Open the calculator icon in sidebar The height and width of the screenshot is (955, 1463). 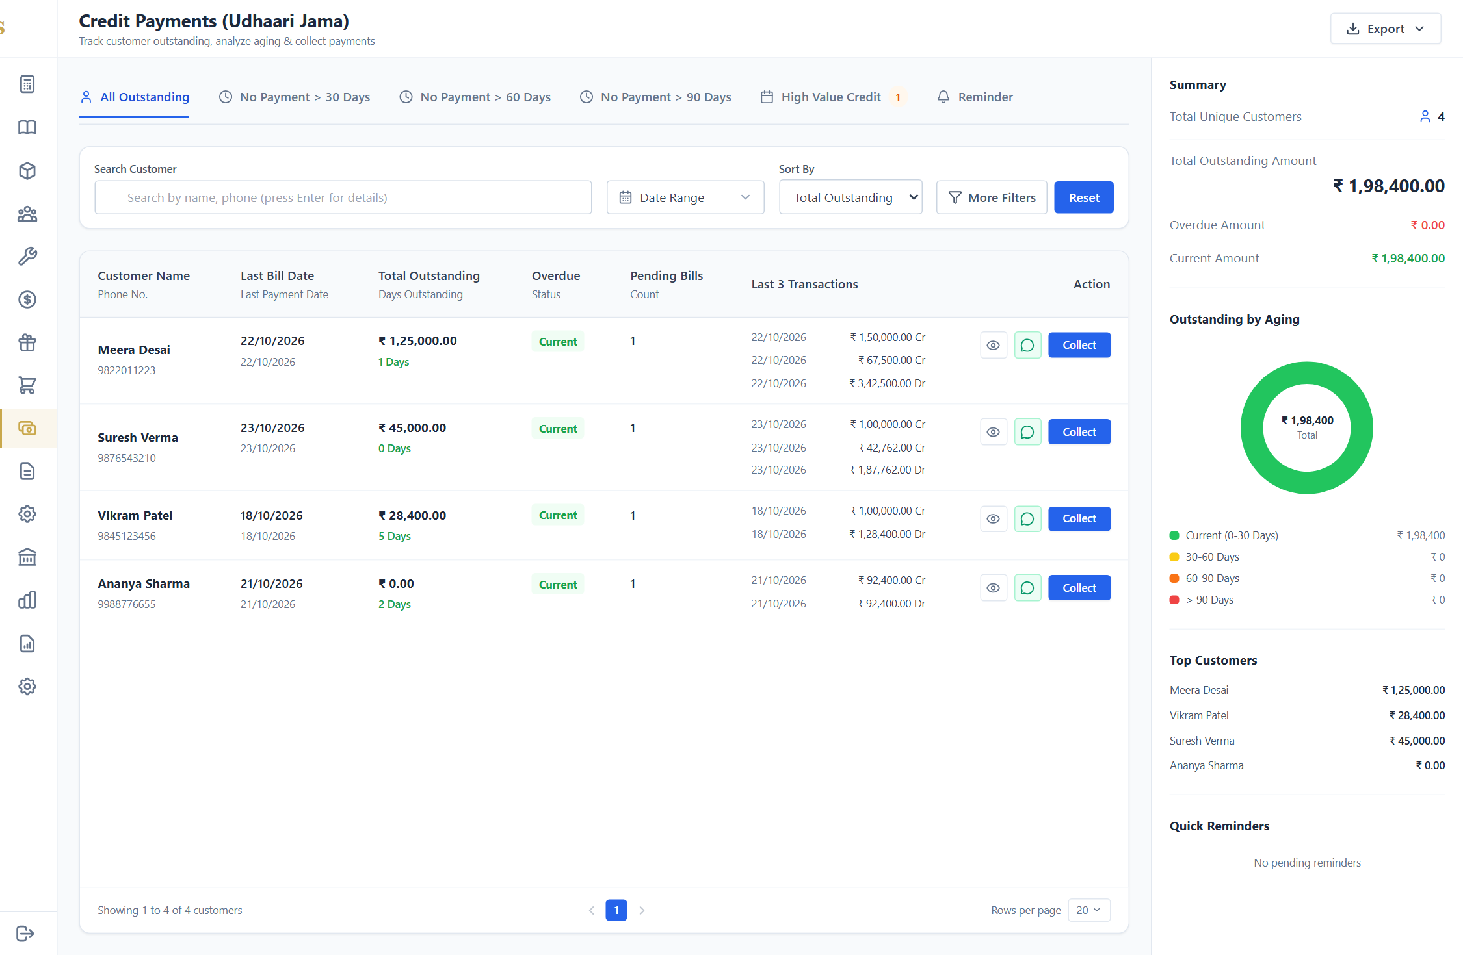tap(27, 84)
